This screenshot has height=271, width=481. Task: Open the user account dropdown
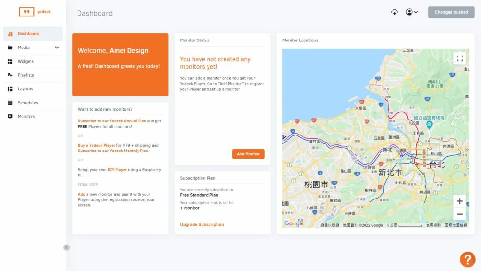(x=411, y=12)
